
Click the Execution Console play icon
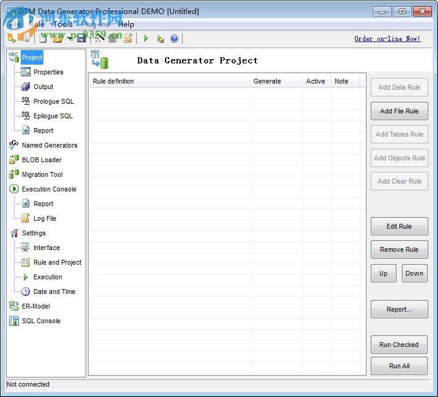13,188
